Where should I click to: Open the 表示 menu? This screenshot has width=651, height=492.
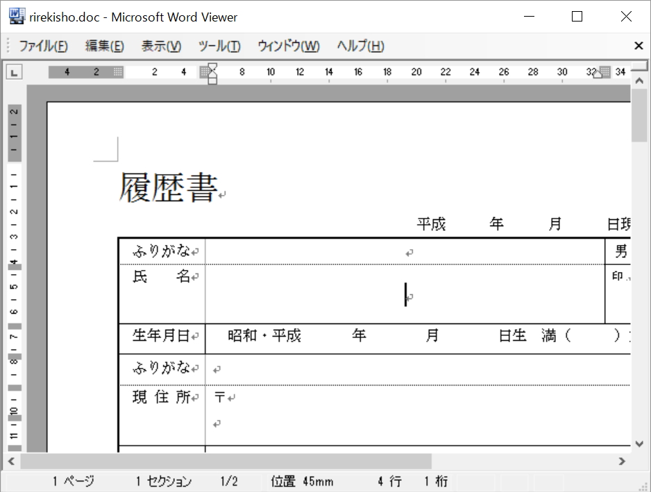pos(160,46)
